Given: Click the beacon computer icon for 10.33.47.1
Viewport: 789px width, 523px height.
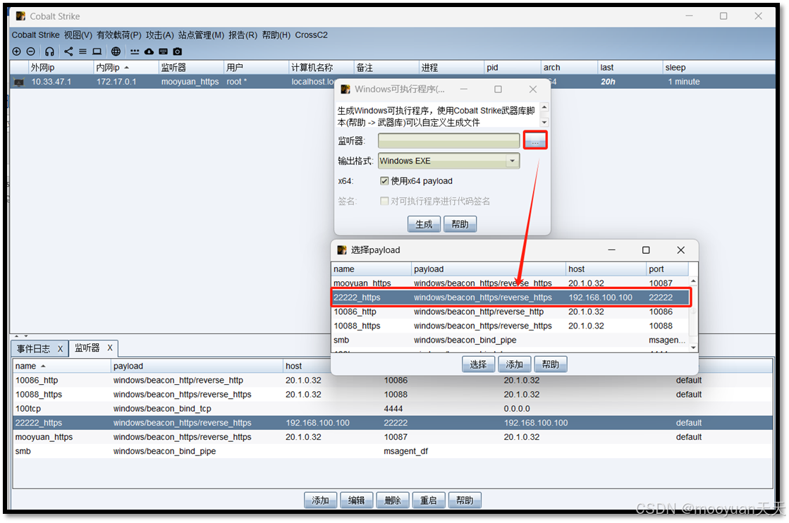Looking at the screenshot, I should (19, 82).
